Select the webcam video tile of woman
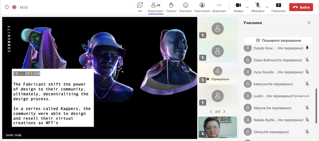 pos(218,127)
